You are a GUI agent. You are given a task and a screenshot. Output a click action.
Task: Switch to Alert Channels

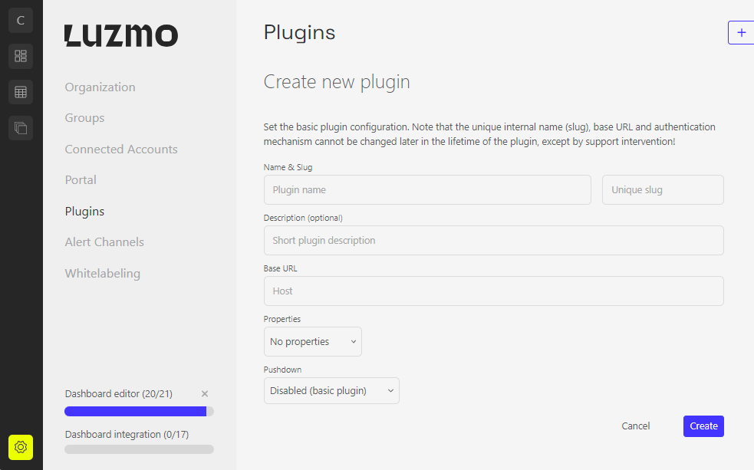tap(104, 242)
